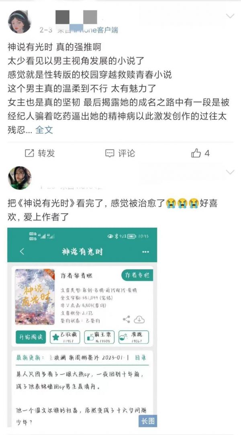Open the three-dot more menu on novel header
The width and height of the screenshot is (241, 435).
145,252
